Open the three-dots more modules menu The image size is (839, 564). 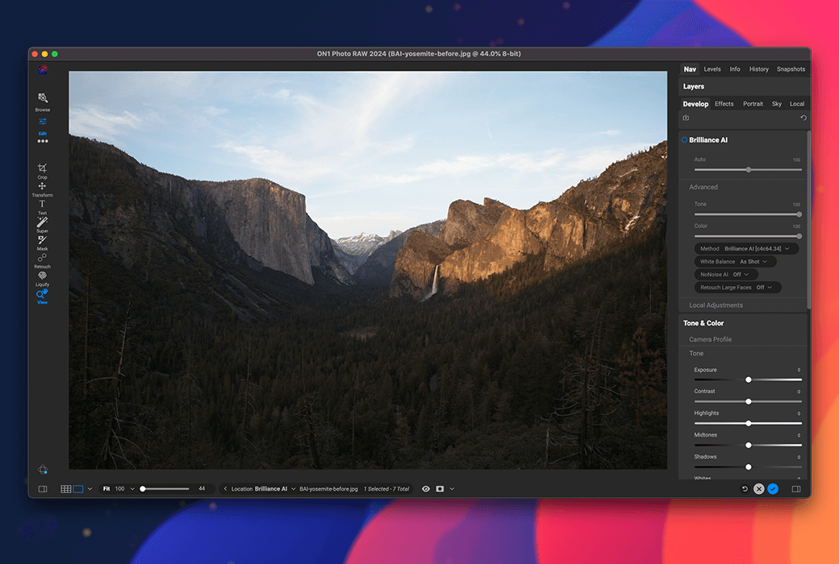pyautogui.click(x=42, y=142)
